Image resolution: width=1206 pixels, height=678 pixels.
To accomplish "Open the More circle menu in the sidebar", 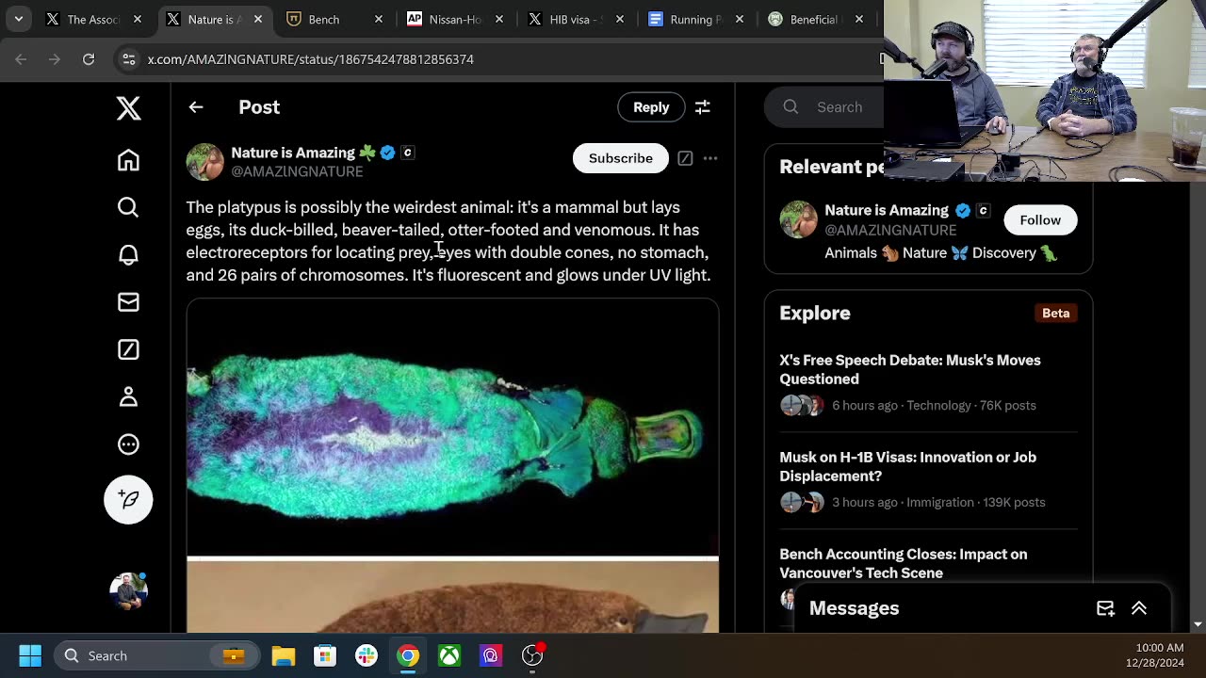I will pos(128,444).
